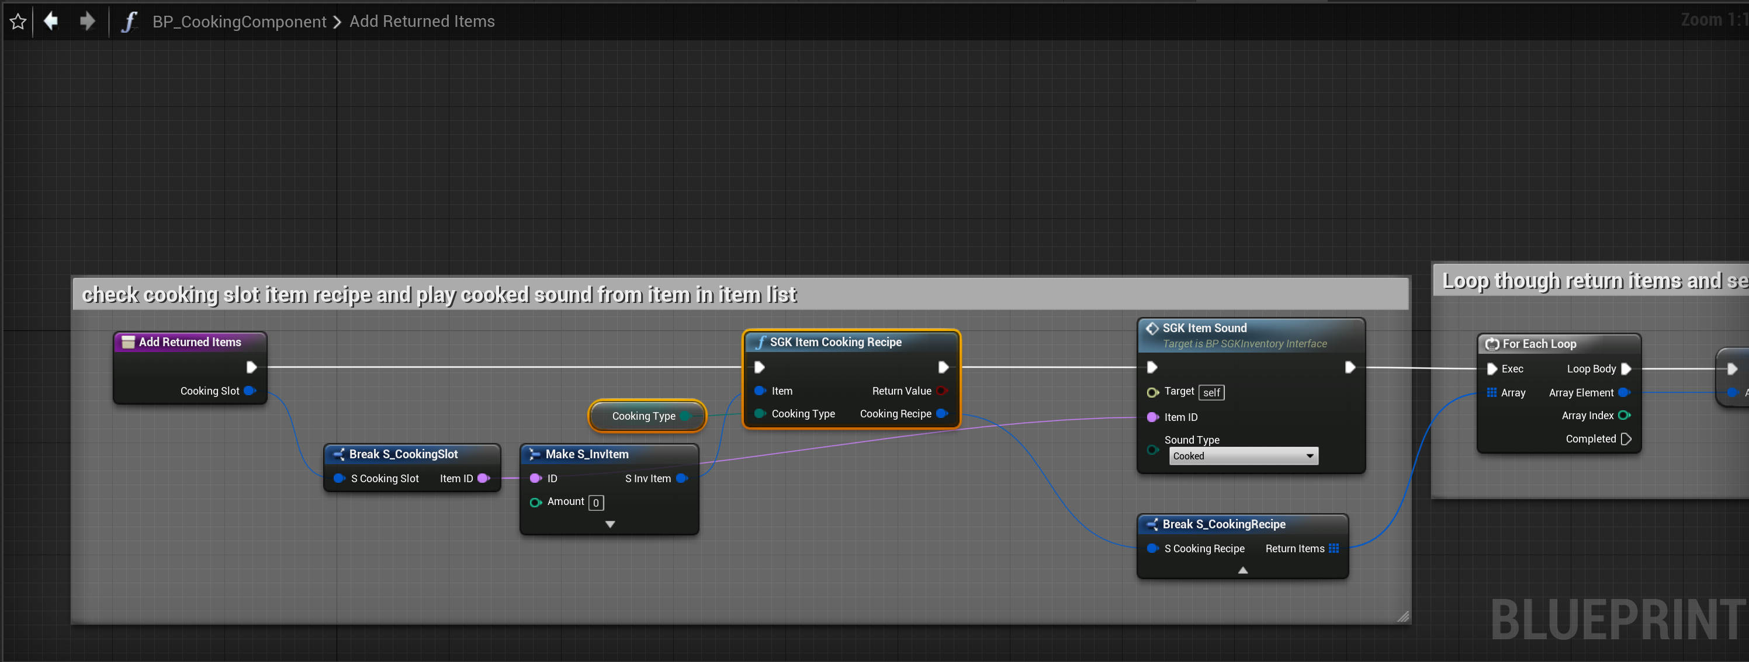Click the Cooking Slot output pin on the entry node
The height and width of the screenshot is (662, 1749).
click(x=249, y=391)
